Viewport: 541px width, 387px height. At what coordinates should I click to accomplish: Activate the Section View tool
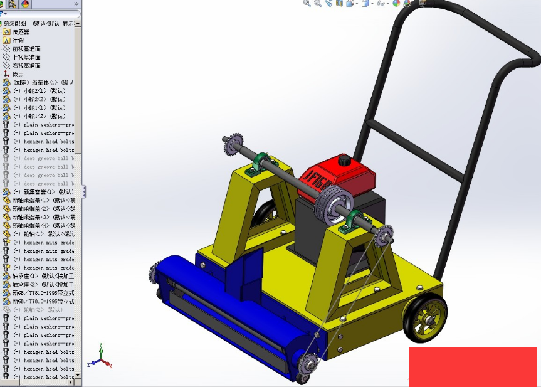point(340,4)
